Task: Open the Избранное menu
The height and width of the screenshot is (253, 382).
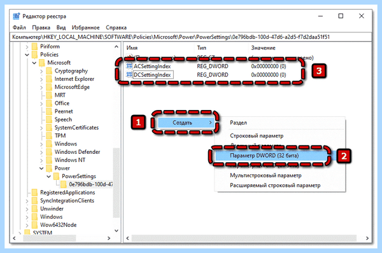Action: [85, 27]
